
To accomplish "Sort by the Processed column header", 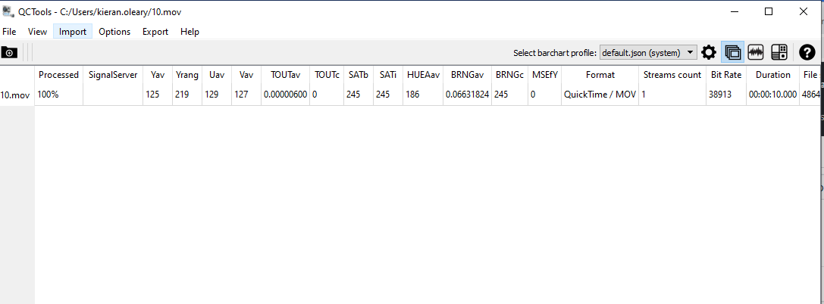I will (59, 75).
